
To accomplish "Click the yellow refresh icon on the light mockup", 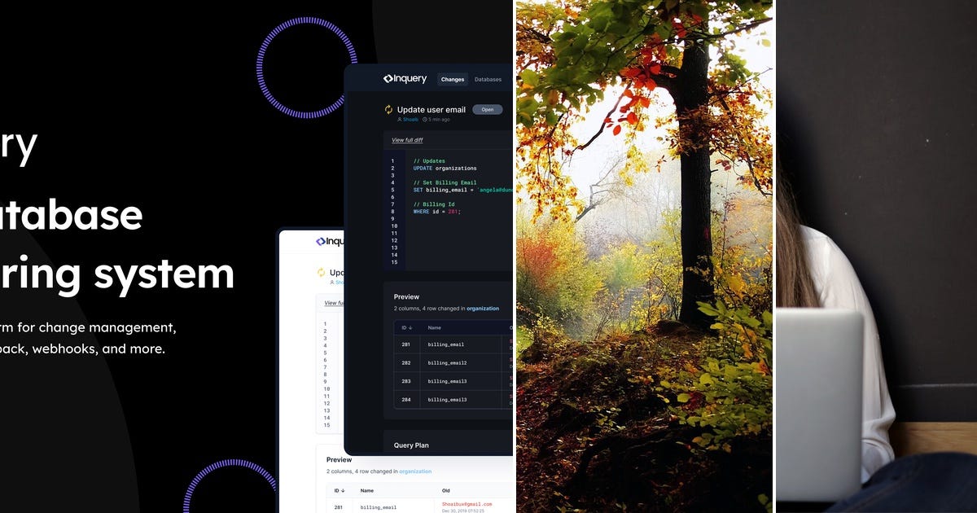I will click(321, 273).
